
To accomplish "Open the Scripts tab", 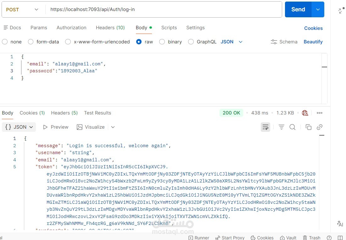I will [x=169, y=28].
